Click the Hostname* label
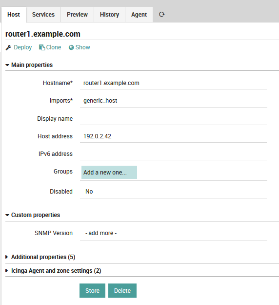This screenshot has width=279, height=305. (58, 83)
